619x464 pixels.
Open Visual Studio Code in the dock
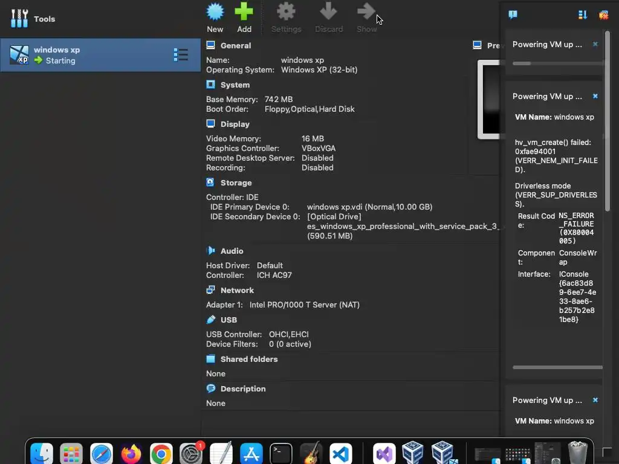coord(341,453)
